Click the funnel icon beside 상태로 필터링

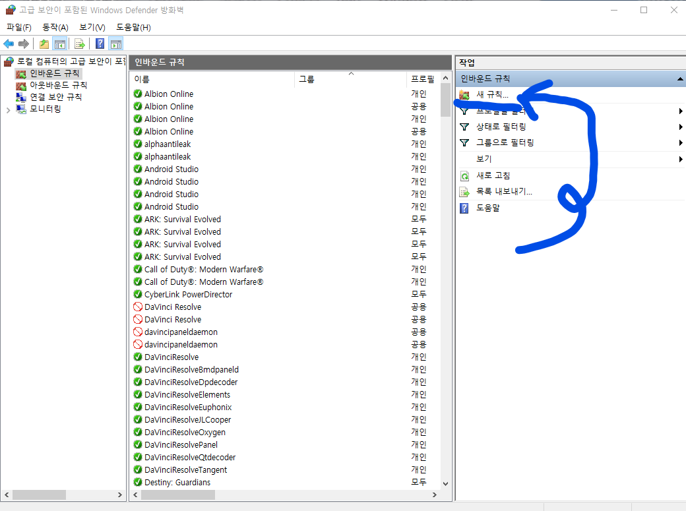coord(464,127)
